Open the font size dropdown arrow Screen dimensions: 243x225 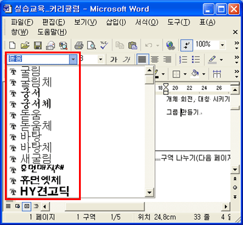pos(100,59)
